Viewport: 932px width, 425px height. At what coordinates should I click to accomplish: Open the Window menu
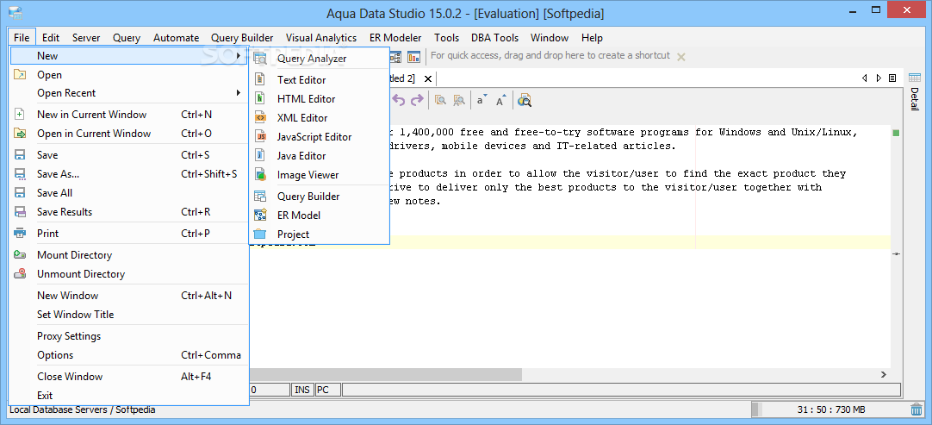(550, 38)
